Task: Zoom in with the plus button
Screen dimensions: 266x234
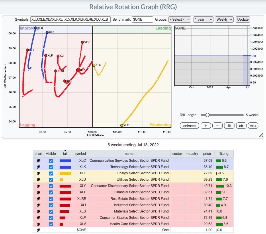Action: click(206, 126)
